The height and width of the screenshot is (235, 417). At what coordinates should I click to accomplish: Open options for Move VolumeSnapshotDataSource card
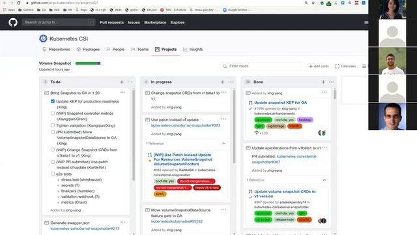point(223,210)
